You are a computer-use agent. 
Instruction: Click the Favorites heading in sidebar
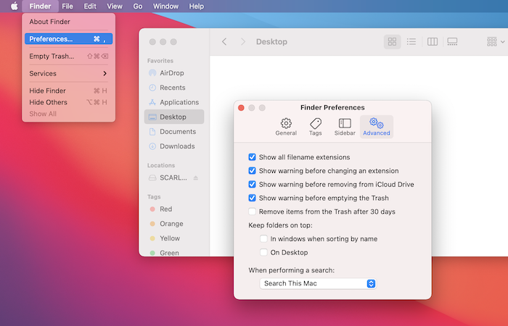pos(160,61)
